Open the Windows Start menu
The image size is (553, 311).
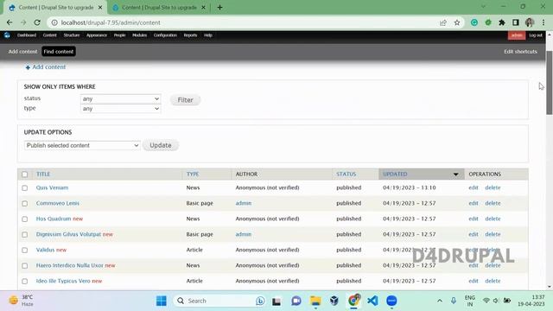pos(162,301)
